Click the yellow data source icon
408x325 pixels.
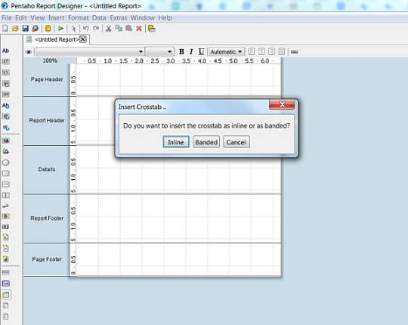(x=48, y=29)
